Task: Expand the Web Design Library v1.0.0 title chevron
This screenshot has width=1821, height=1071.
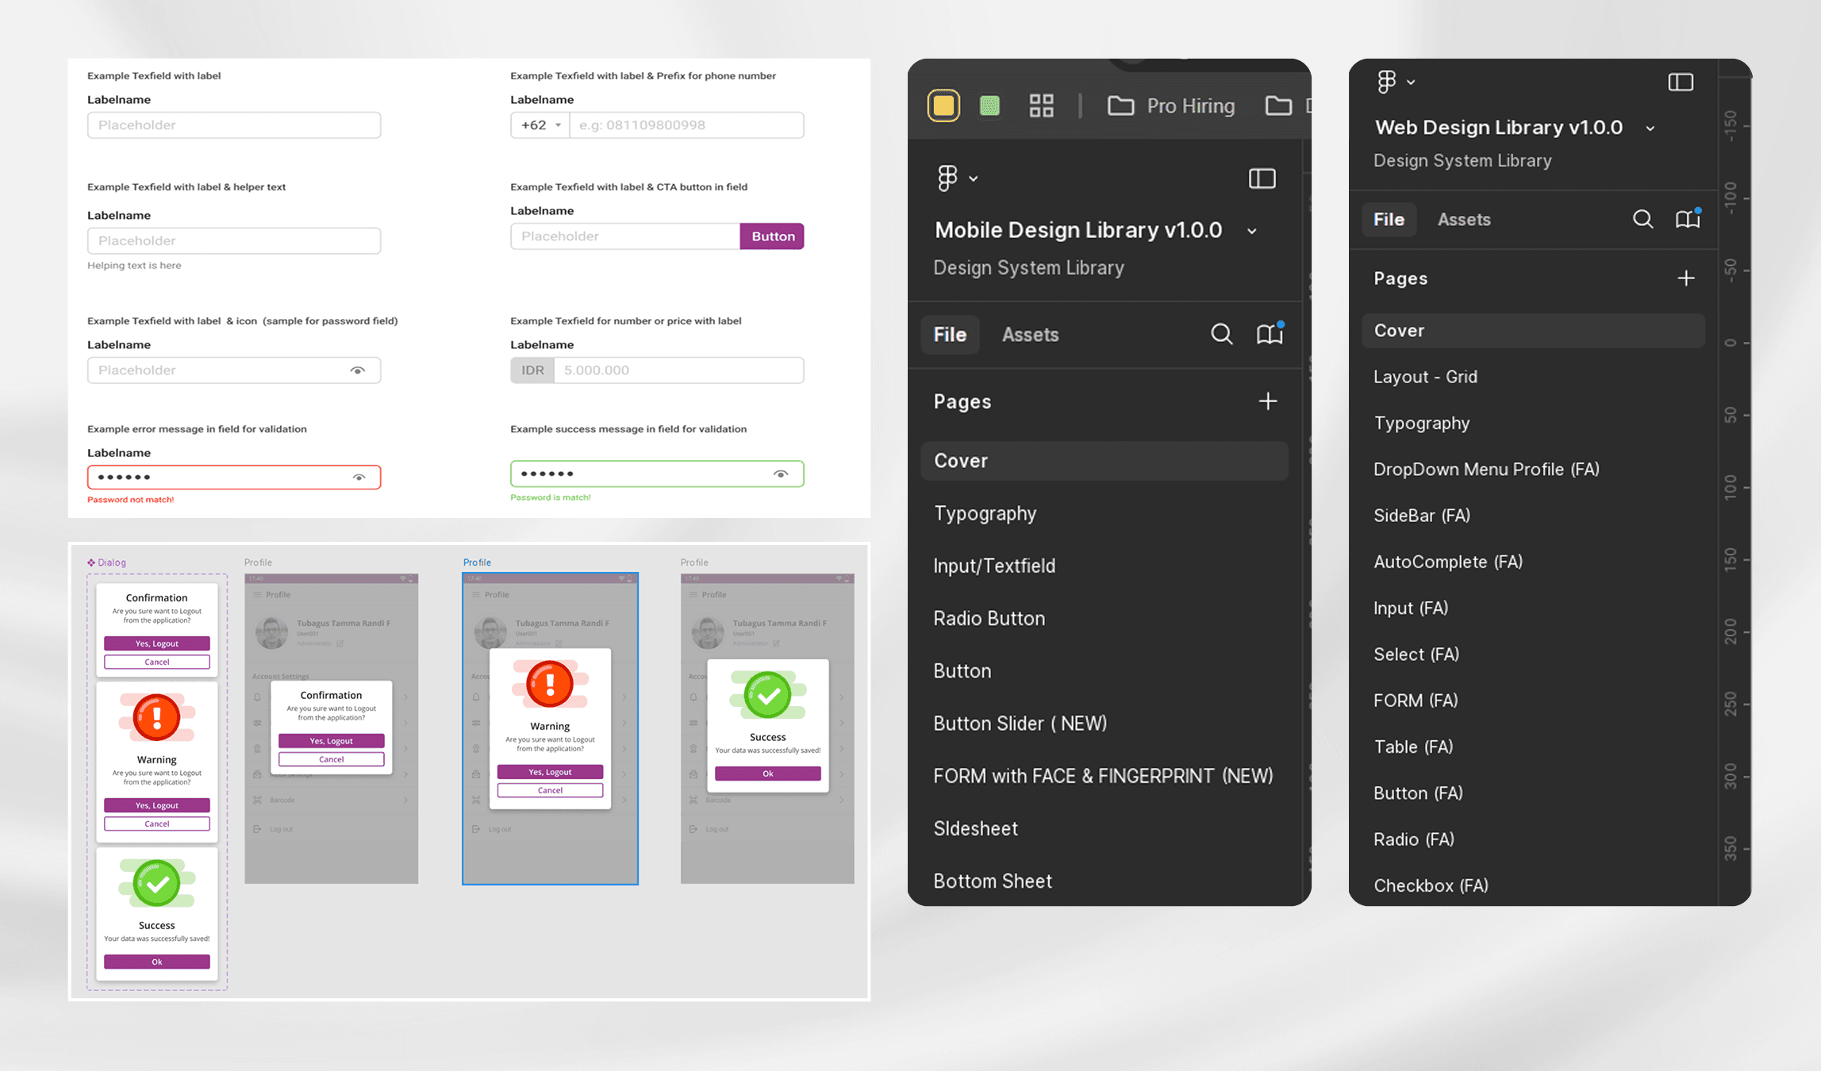Action: click(x=1650, y=129)
